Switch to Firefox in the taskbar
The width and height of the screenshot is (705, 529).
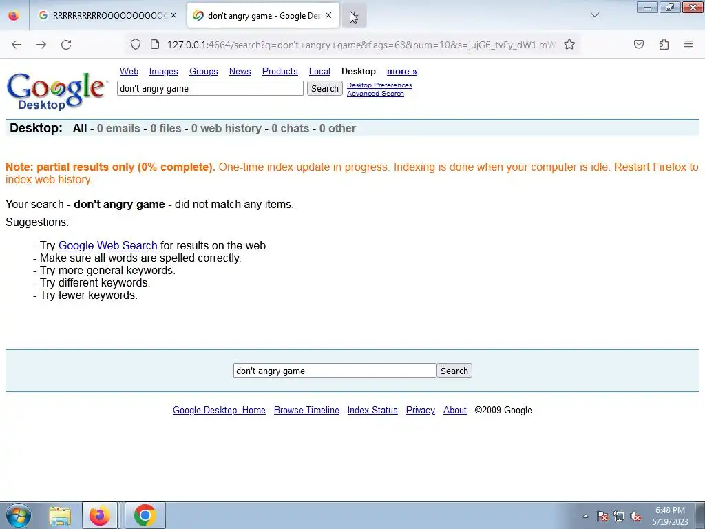[x=100, y=515]
